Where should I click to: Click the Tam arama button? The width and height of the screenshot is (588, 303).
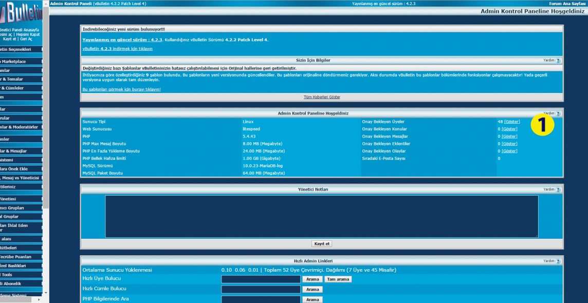[338, 279]
